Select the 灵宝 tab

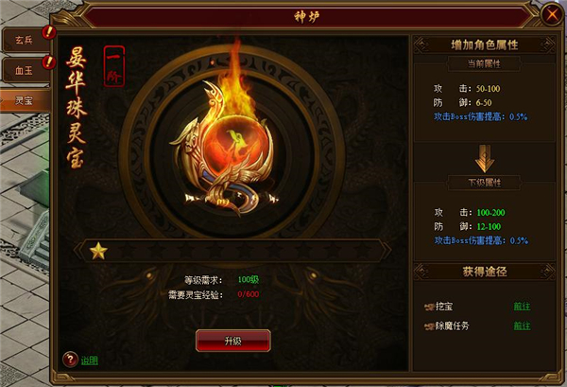click(25, 100)
